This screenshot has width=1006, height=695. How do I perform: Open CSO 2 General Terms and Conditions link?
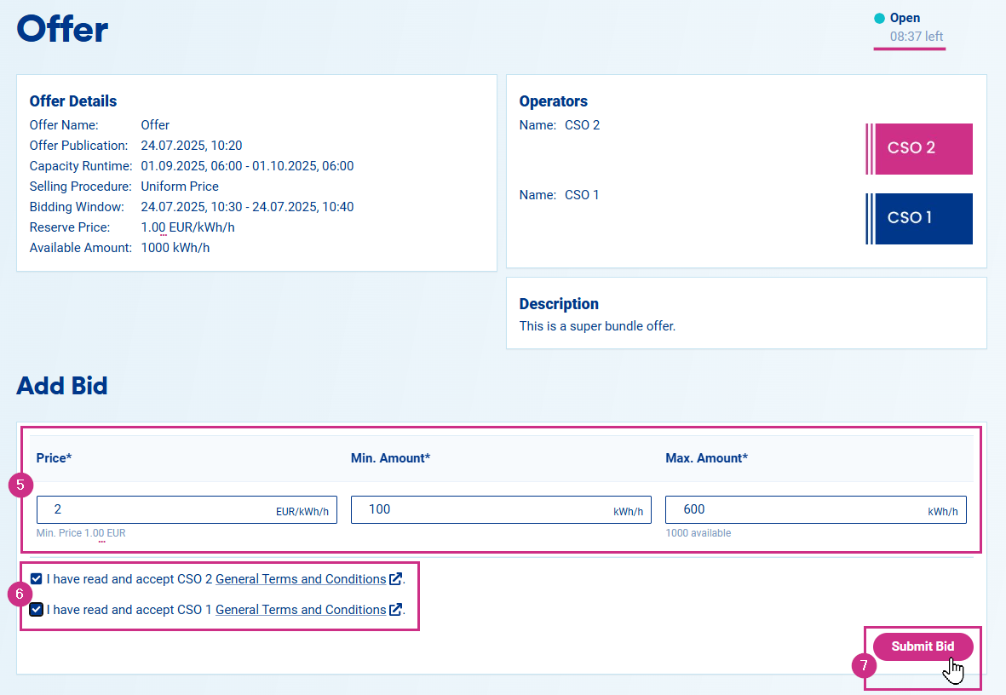[x=300, y=579]
